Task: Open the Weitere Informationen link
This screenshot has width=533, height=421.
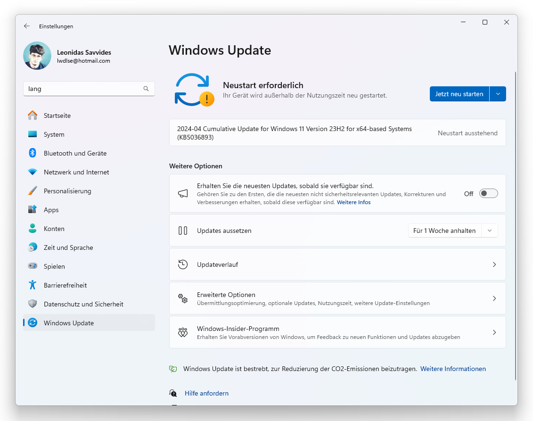Action: point(453,369)
